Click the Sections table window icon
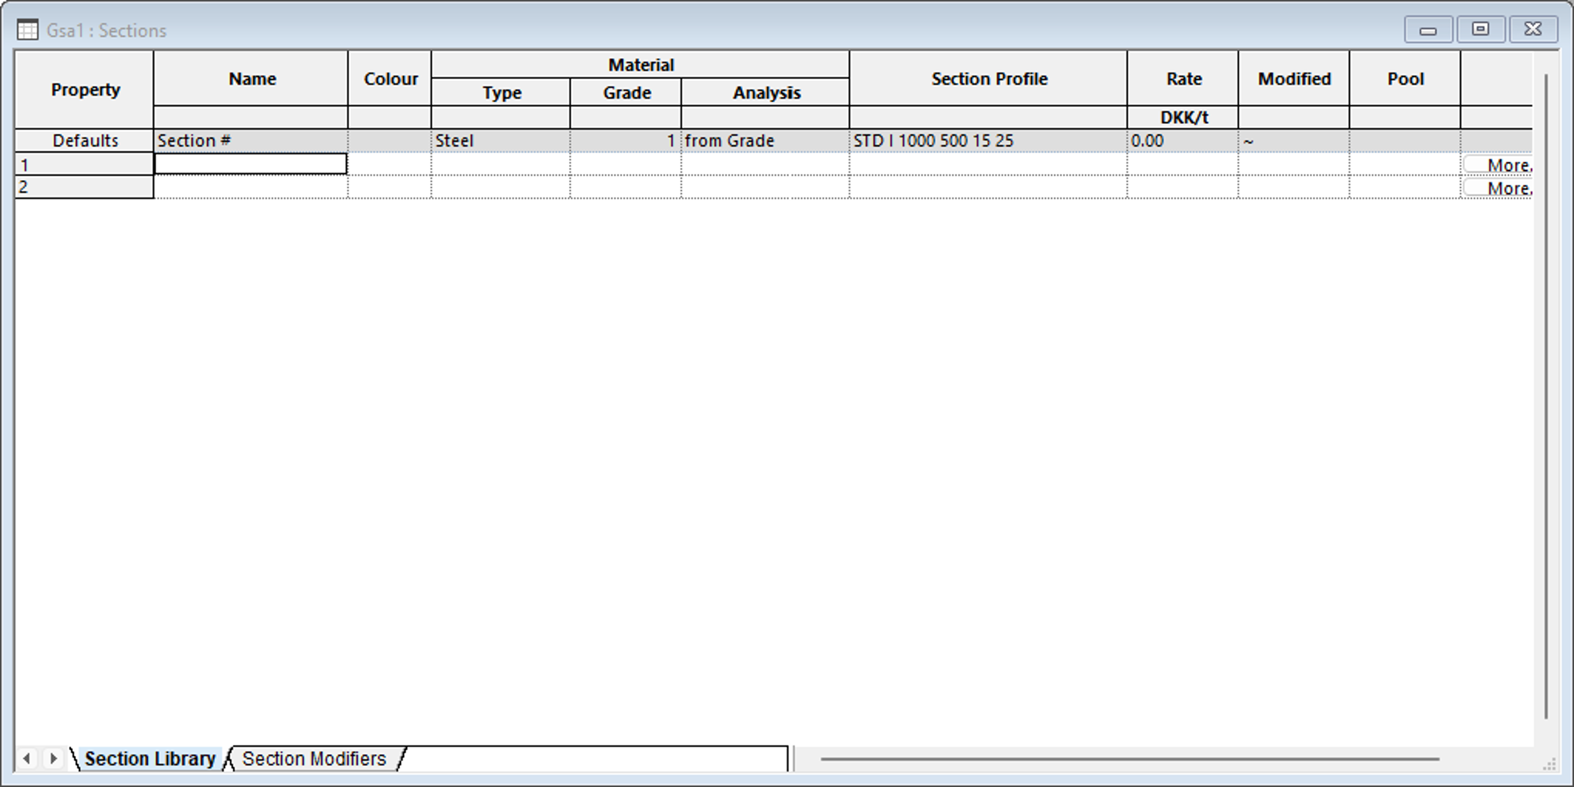 [x=28, y=29]
